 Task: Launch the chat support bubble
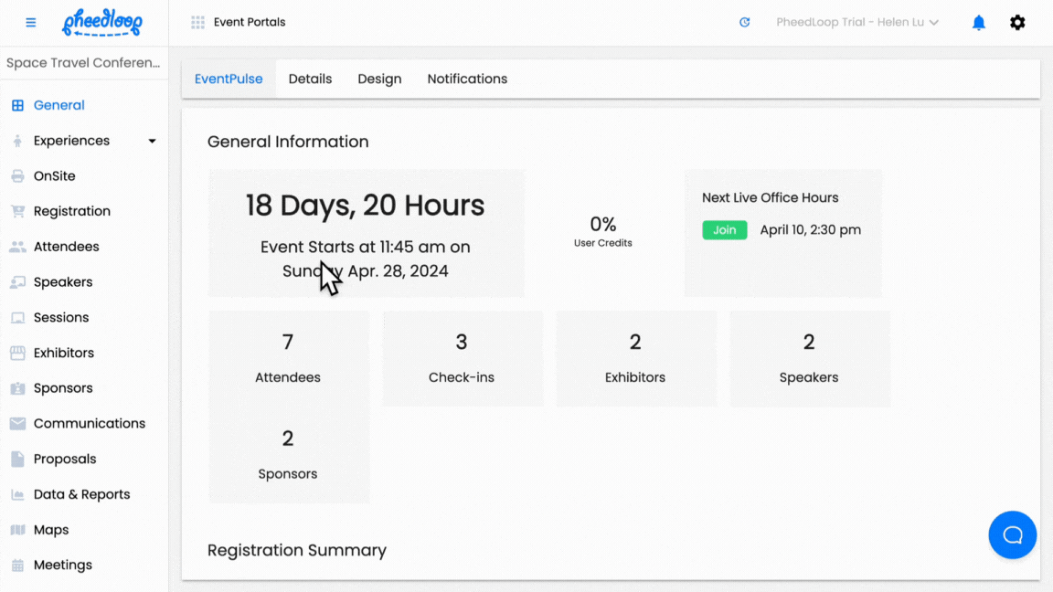click(x=1013, y=534)
